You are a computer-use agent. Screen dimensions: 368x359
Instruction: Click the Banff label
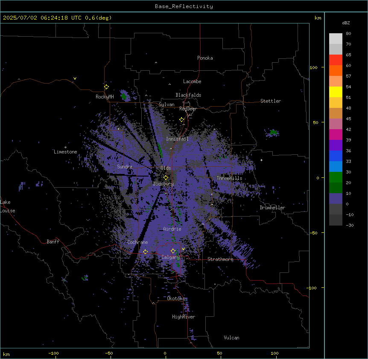53,242
